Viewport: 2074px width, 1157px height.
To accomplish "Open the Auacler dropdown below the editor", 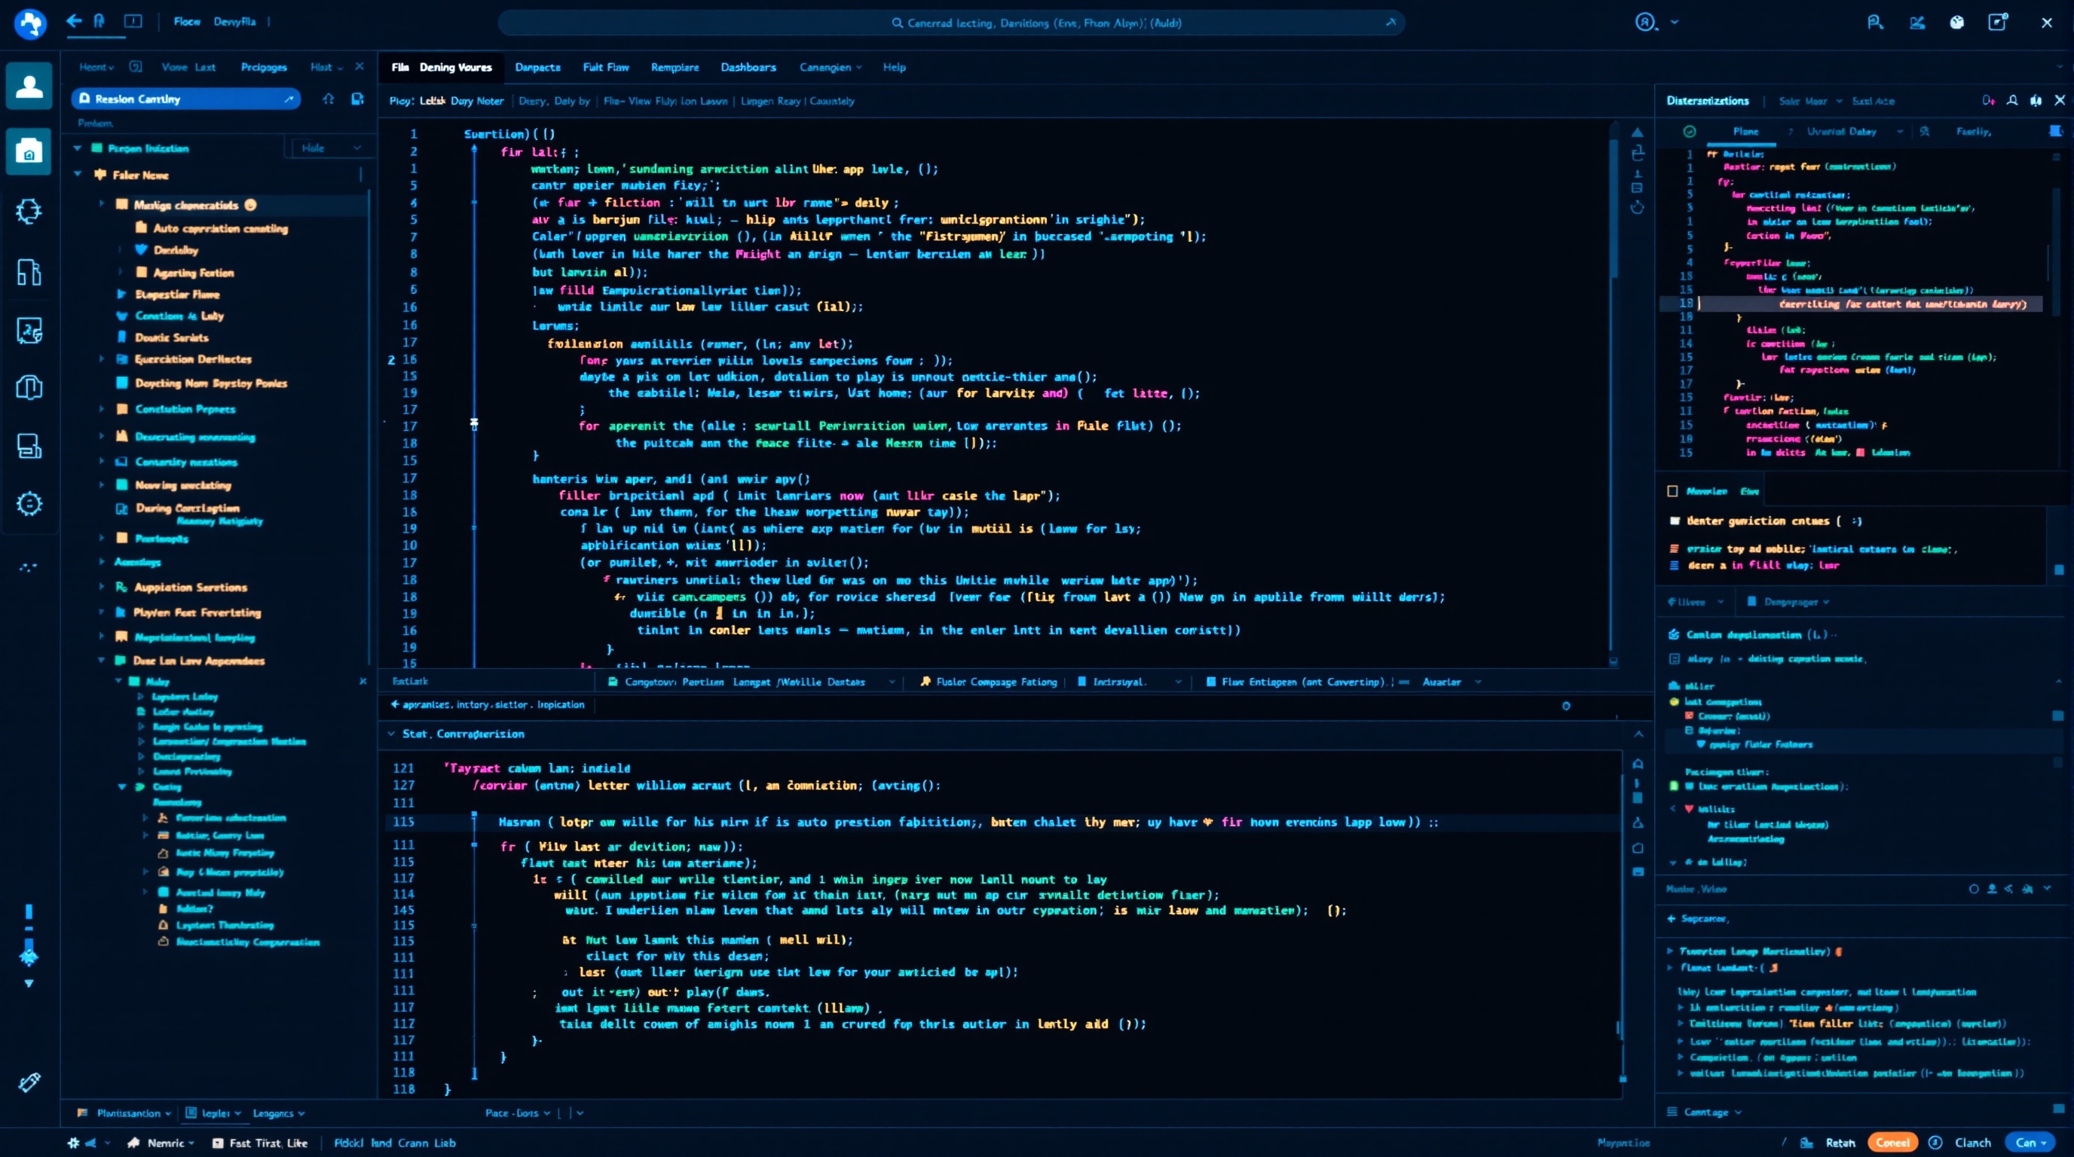I will click(1451, 682).
